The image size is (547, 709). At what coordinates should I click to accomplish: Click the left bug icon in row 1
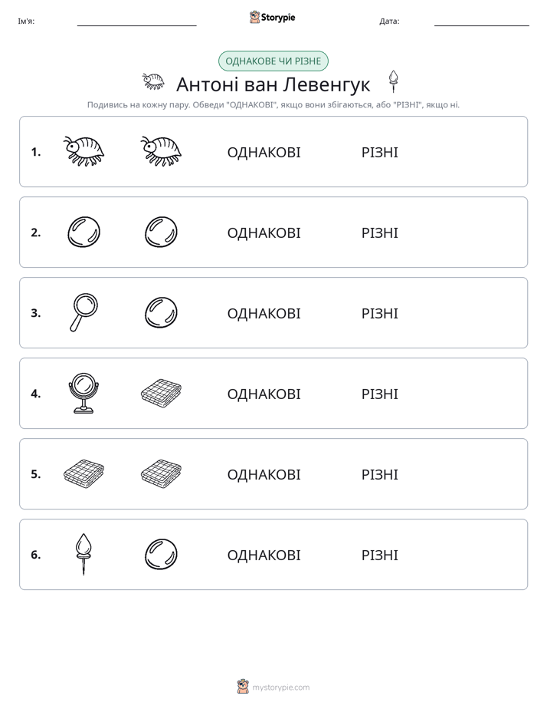click(x=84, y=151)
